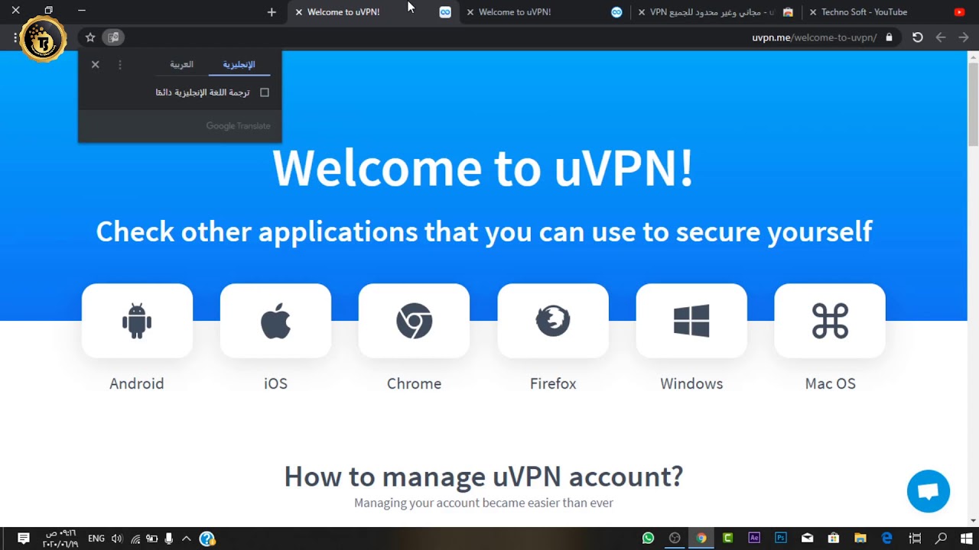The height and width of the screenshot is (550, 979).
Task: Open the Windows app card
Action: [691, 321]
